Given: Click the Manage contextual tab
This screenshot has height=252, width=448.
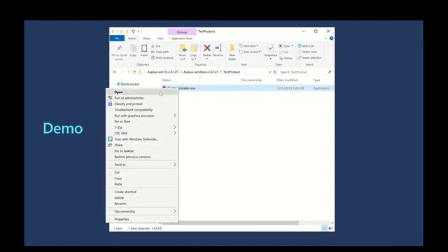Looking at the screenshot, I should tap(182, 32).
